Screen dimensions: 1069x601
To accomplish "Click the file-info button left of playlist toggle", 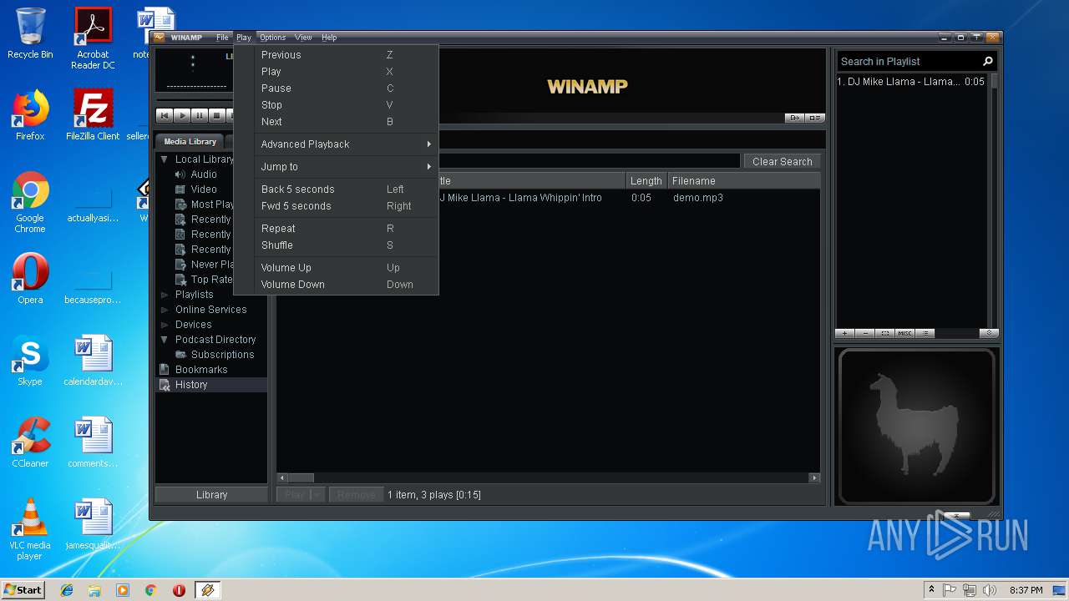I will pos(794,118).
